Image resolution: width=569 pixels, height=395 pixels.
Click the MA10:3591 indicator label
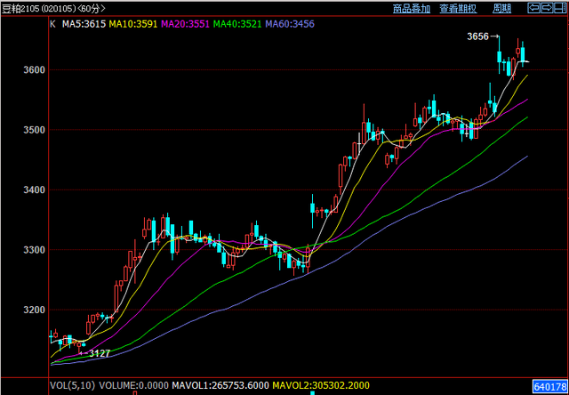[x=133, y=24]
